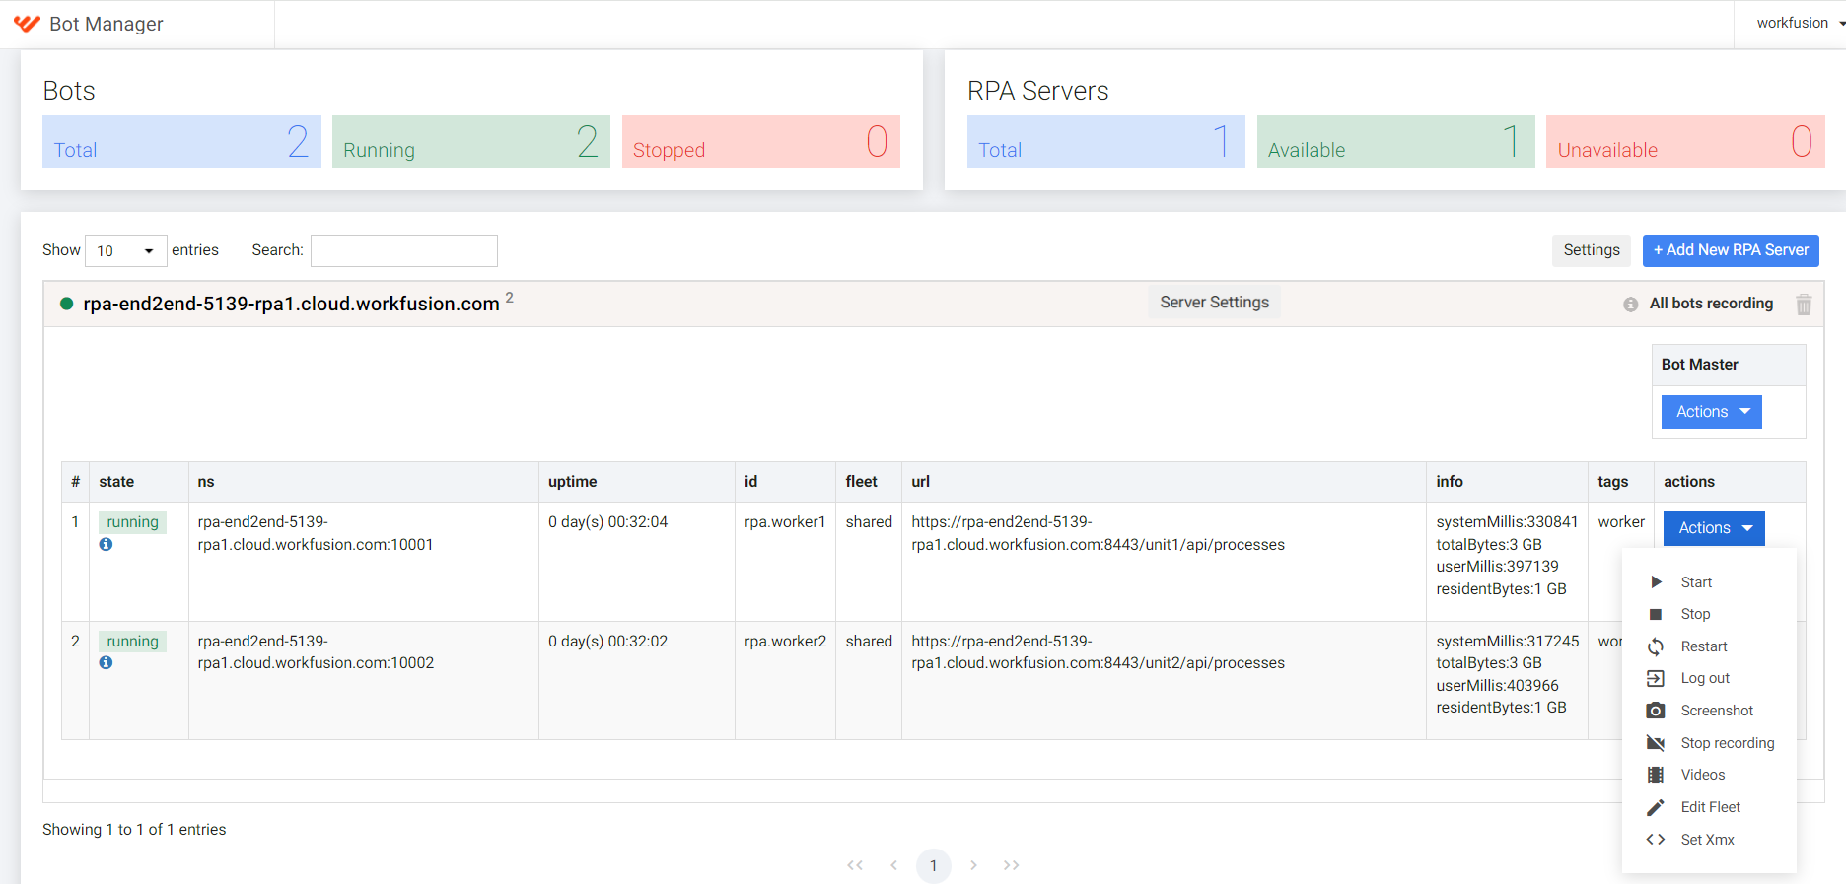Screen dimensions: 1846x884
Task: Select Edit Fleet in the actions menu
Action: pos(1711,807)
